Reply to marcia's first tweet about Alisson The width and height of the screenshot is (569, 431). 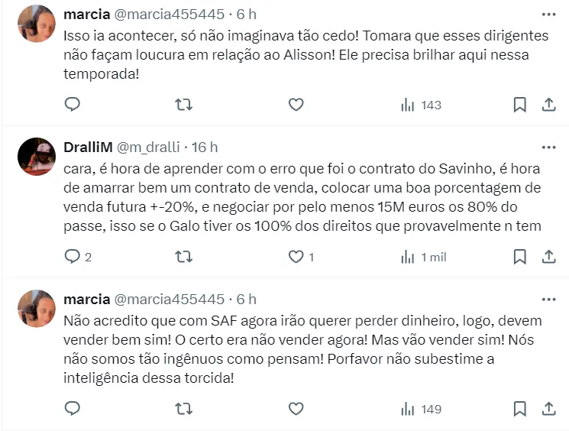pos(73,105)
